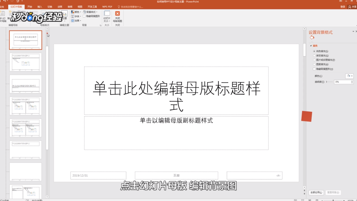Expand the 背景样式 dropdown arrow
Screen dimensions: 357x201
point(96,12)
